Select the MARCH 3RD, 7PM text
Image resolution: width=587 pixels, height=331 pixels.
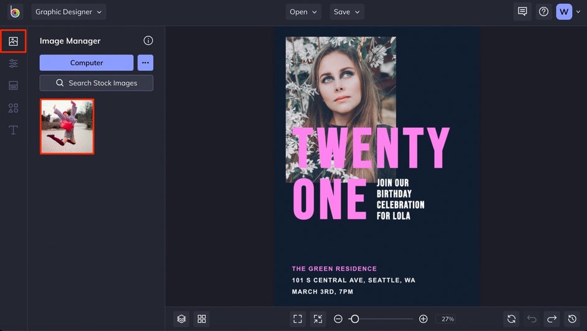[x=322, y=292]
